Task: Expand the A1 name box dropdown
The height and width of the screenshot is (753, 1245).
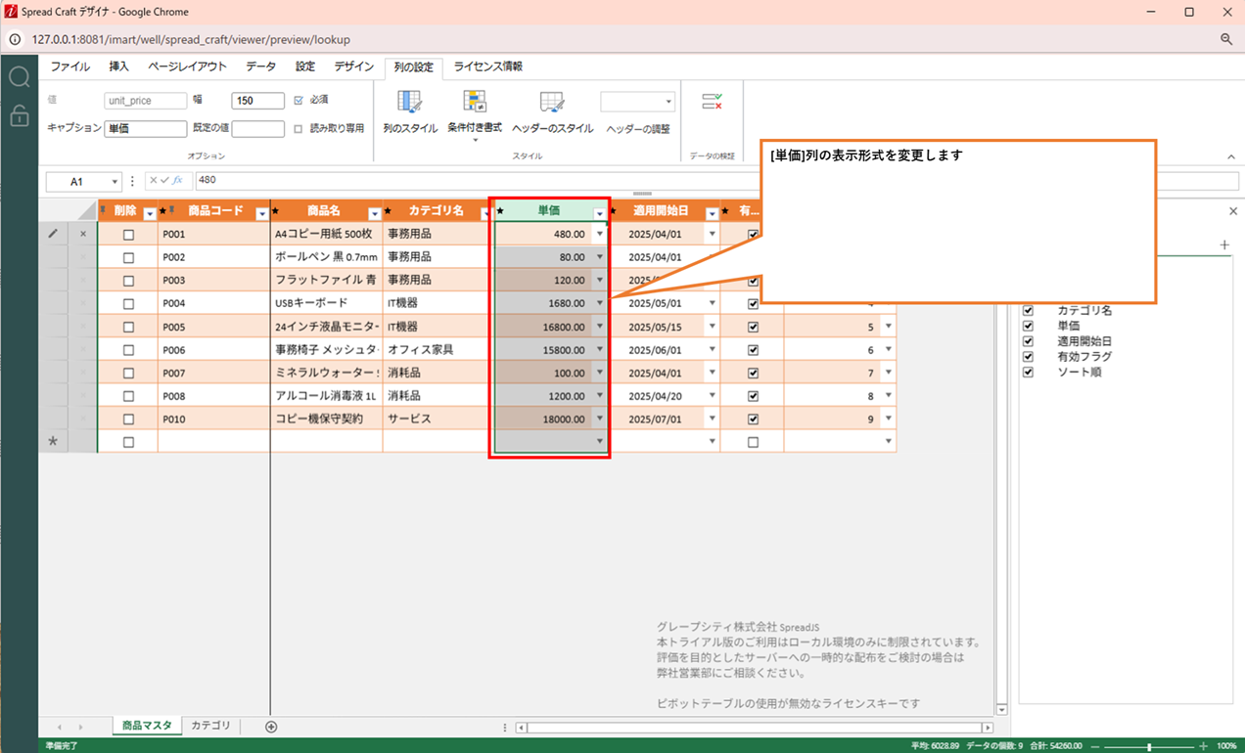Action: (x=115, y=181)
